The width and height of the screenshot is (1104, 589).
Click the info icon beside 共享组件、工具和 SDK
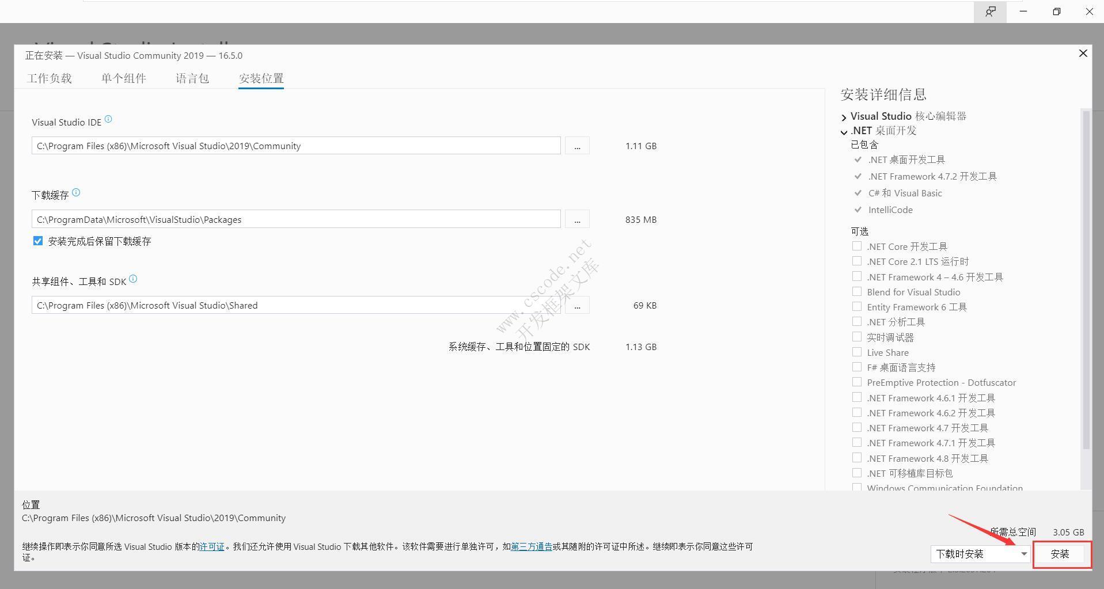(133, 278)
